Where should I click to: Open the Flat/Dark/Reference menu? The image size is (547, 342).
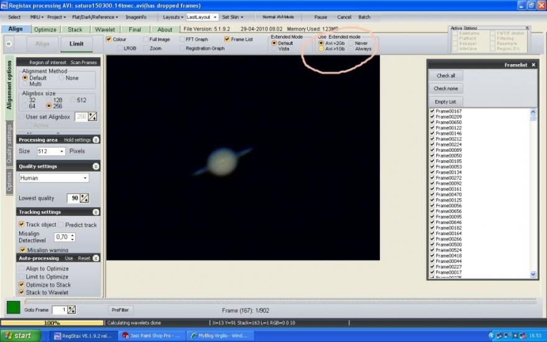pos(95,17)
